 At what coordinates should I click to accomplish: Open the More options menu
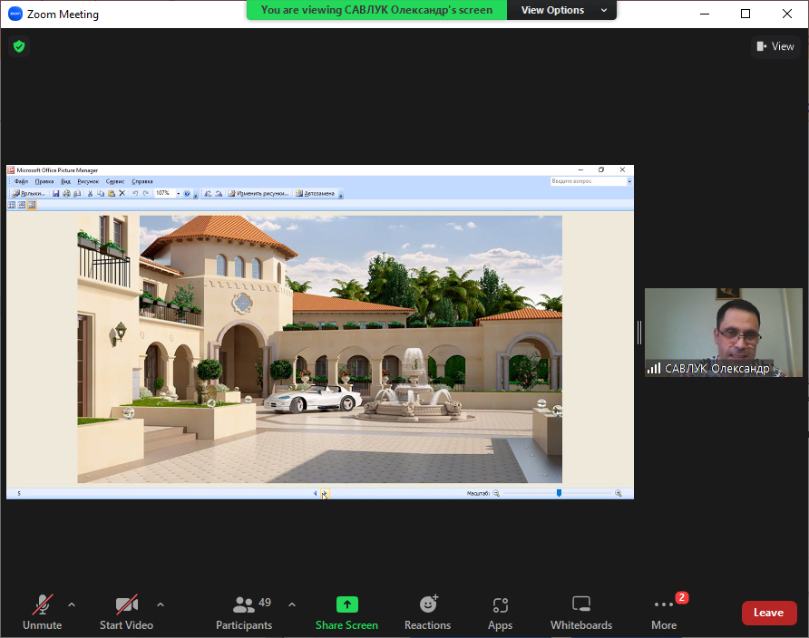point(664,613)
